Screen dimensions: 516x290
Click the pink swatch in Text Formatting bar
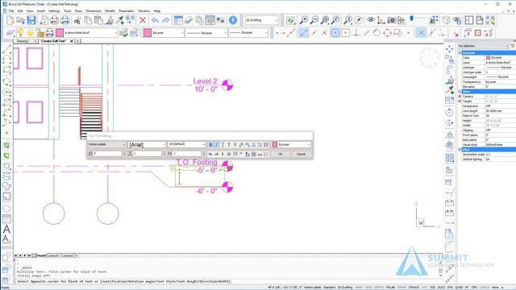point(275,145)
